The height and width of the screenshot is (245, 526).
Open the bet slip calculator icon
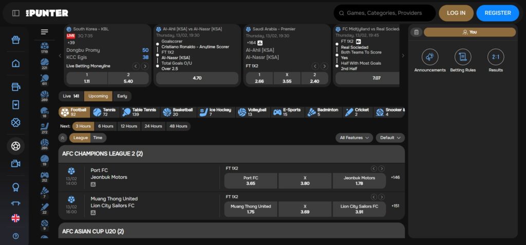pos(416,32)
